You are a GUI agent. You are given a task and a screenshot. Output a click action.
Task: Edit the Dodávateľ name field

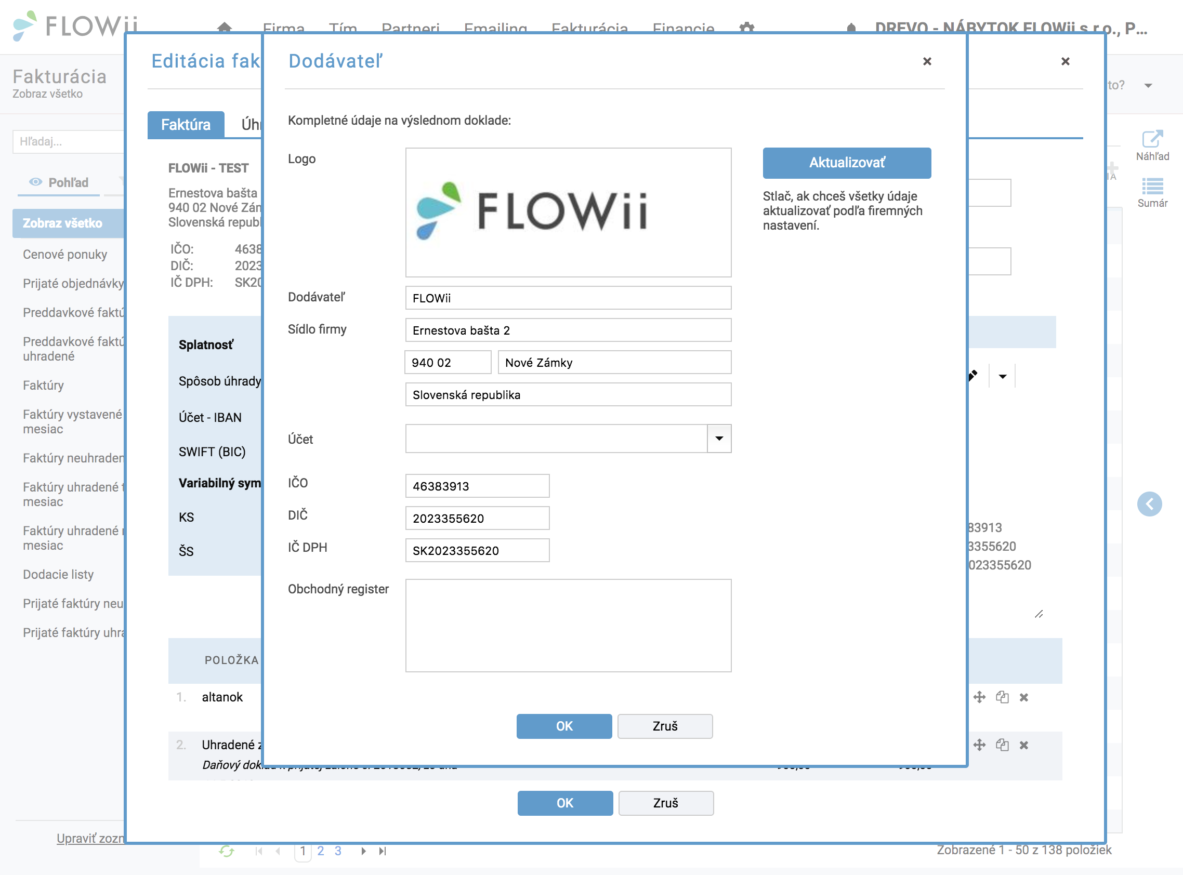click(568, 298)
